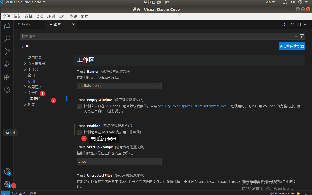Image resolution: width=312 pixels, height=195 pixels.
Task: Click the ports forwarded status indicator
Action: point(33,193)
